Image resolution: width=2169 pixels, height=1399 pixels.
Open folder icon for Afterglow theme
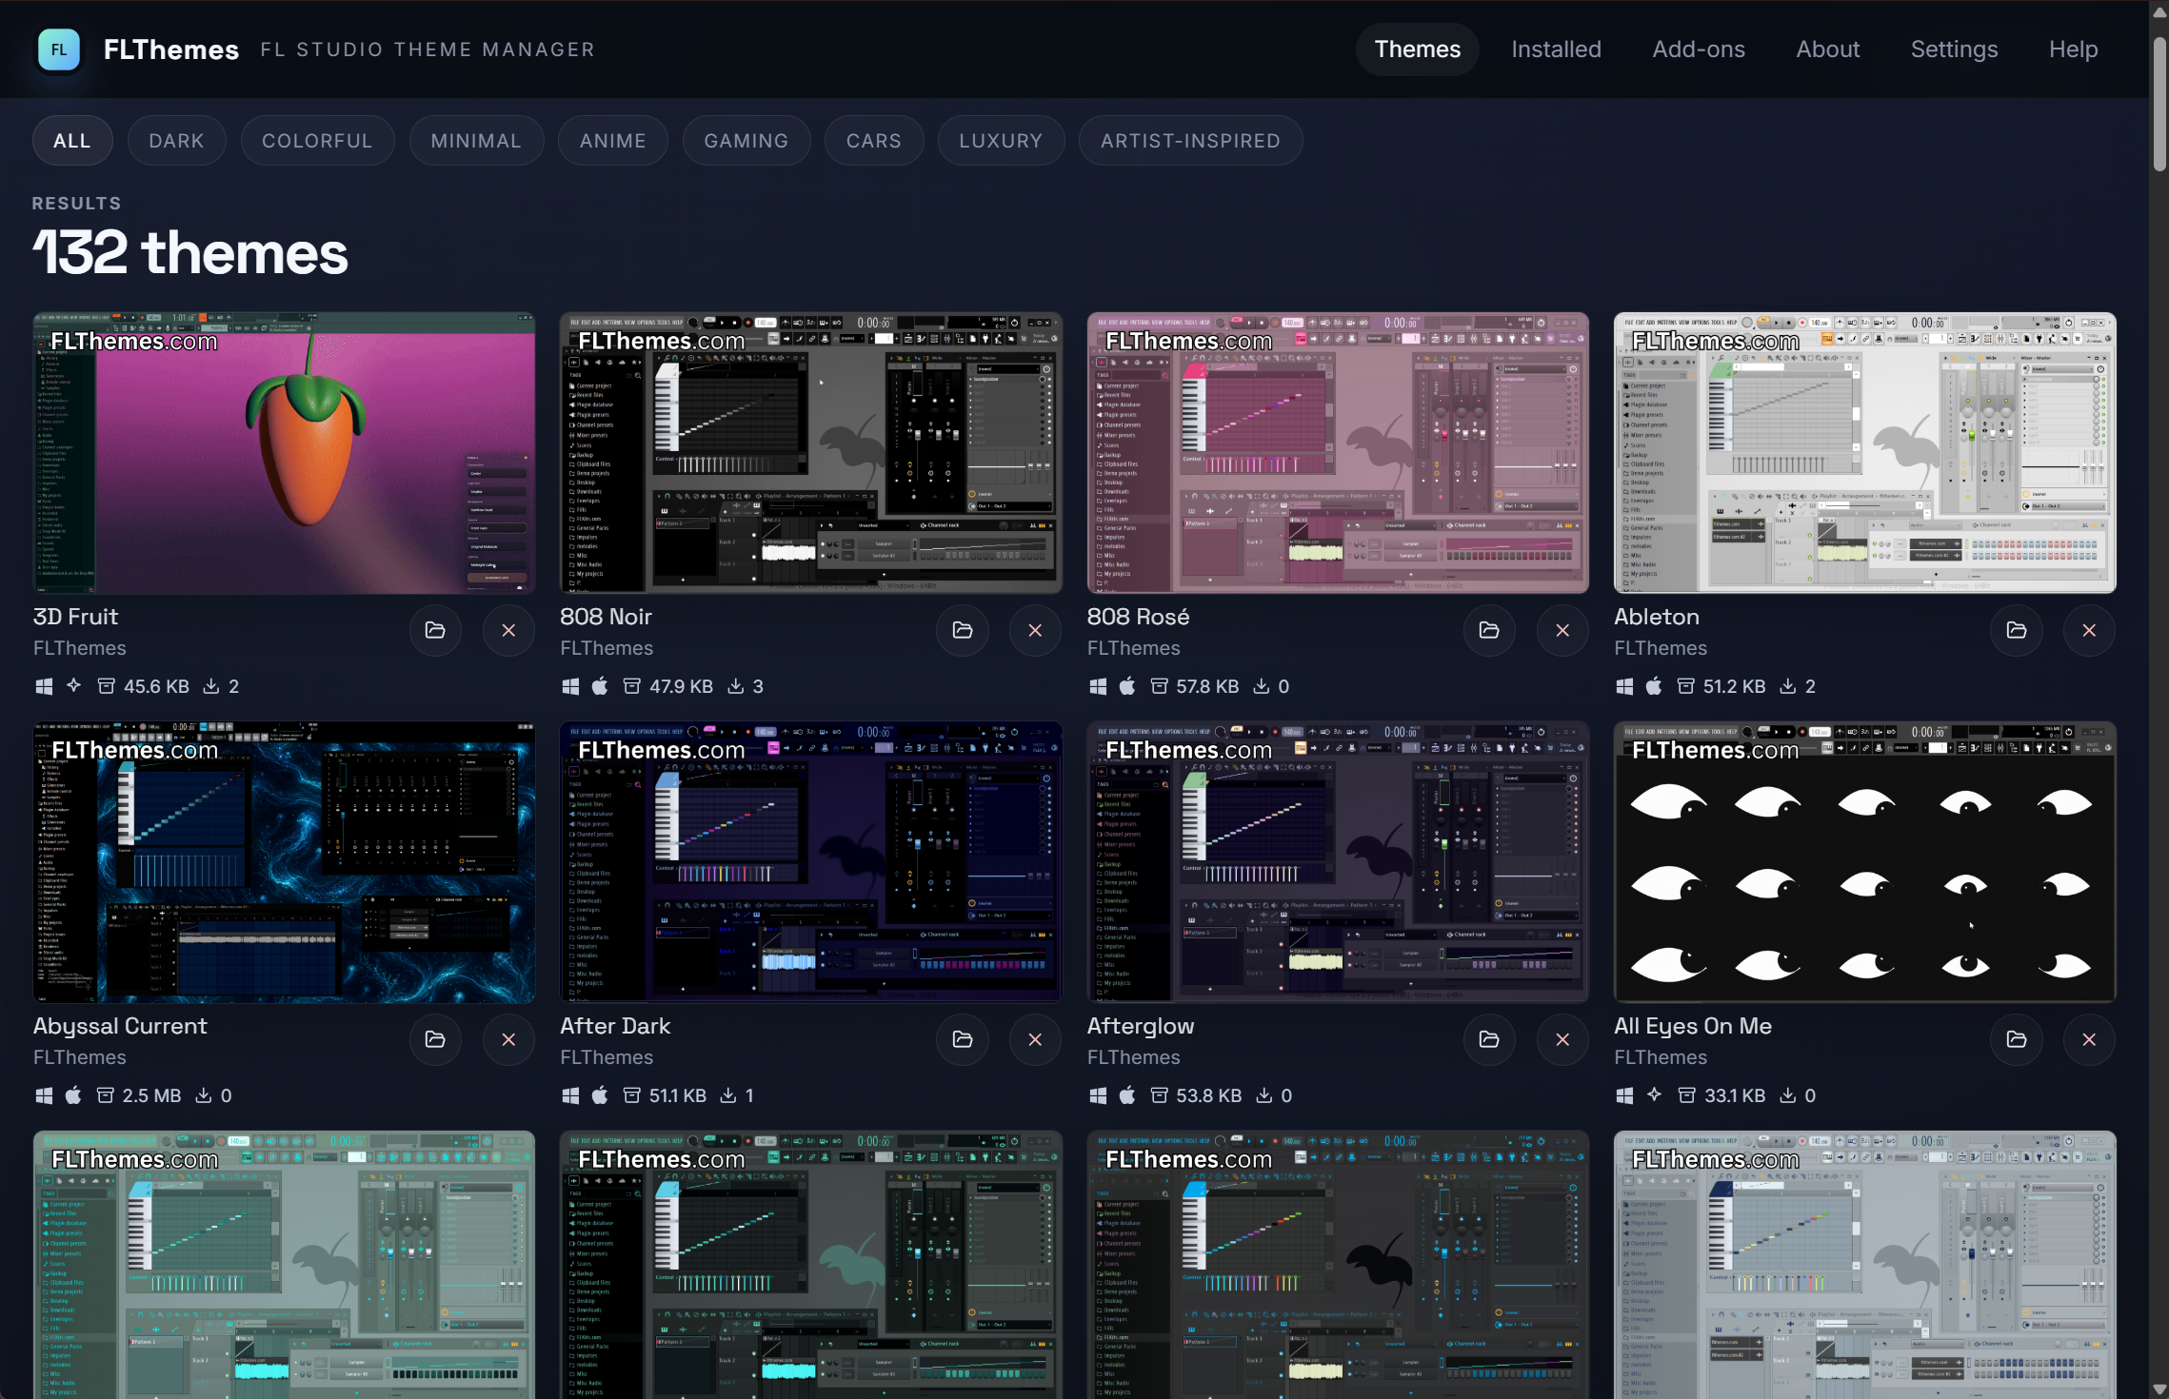(1489, 1039)
